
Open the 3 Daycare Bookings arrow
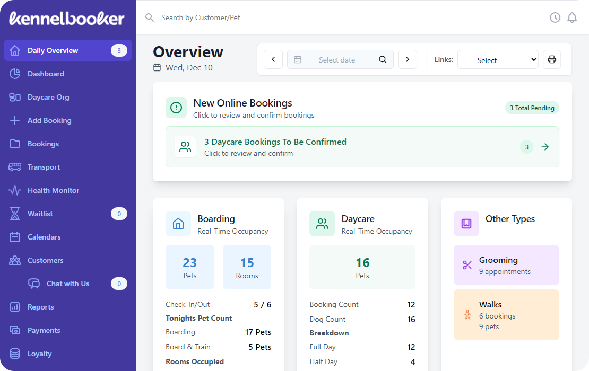[x=545, y=147]
